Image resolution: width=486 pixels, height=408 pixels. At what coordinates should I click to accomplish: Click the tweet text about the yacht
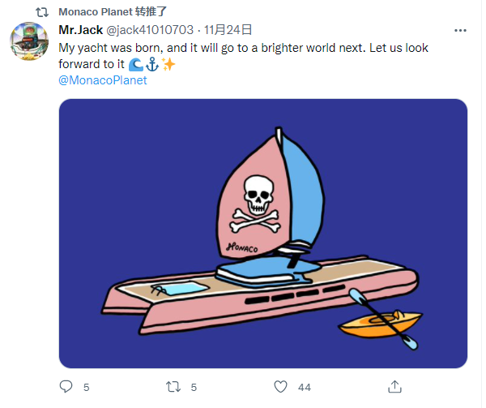[243, 48]
